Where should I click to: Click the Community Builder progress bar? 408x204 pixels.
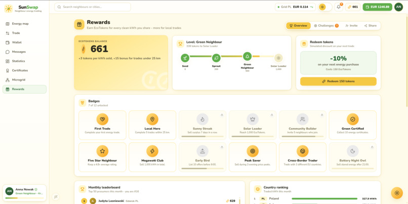302,136
